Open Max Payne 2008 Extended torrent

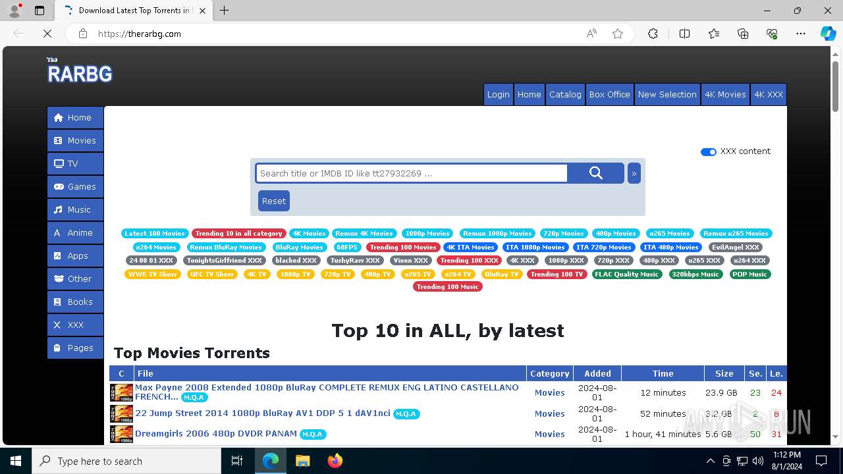pos(327,392)
